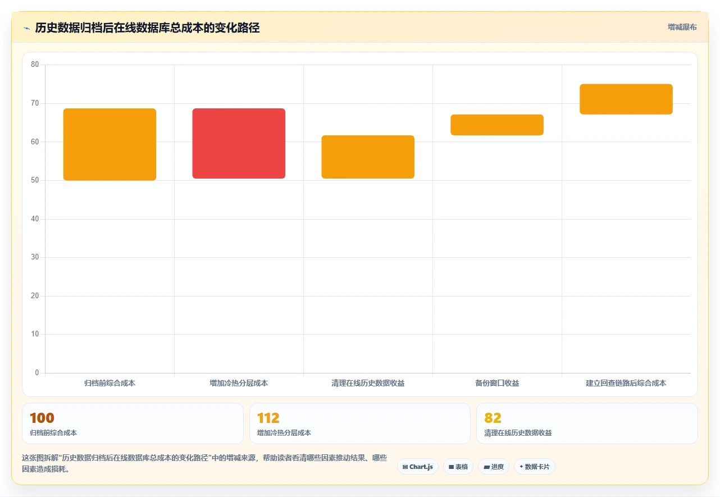
Task: Select the 清理在线历史数据收益 bar
Action: [368, 157]
